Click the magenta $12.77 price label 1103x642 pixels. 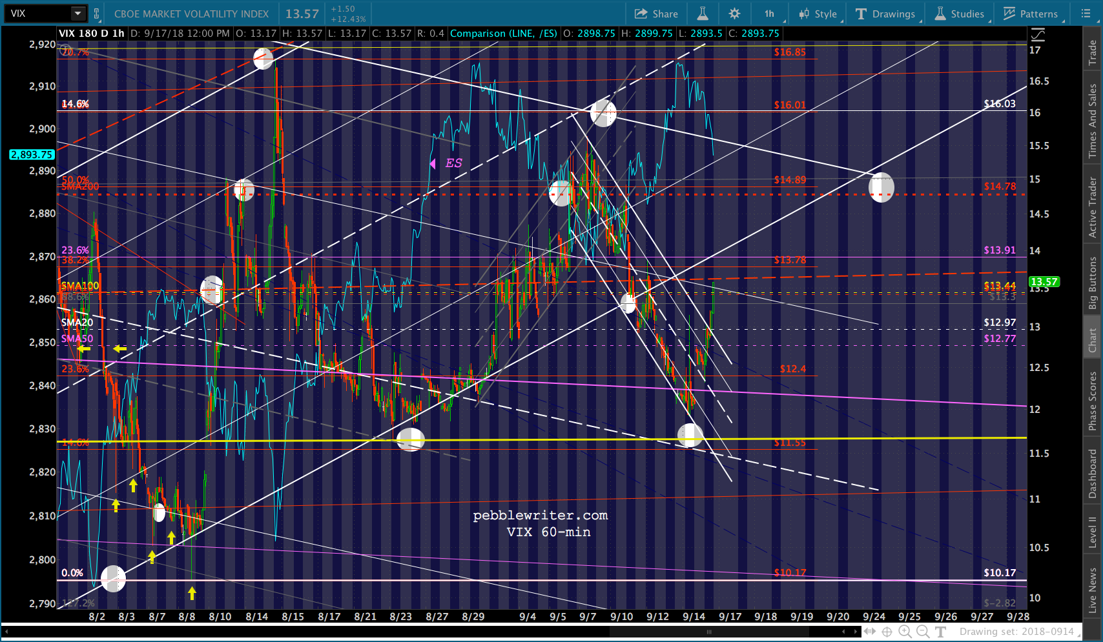(1000, 339)
